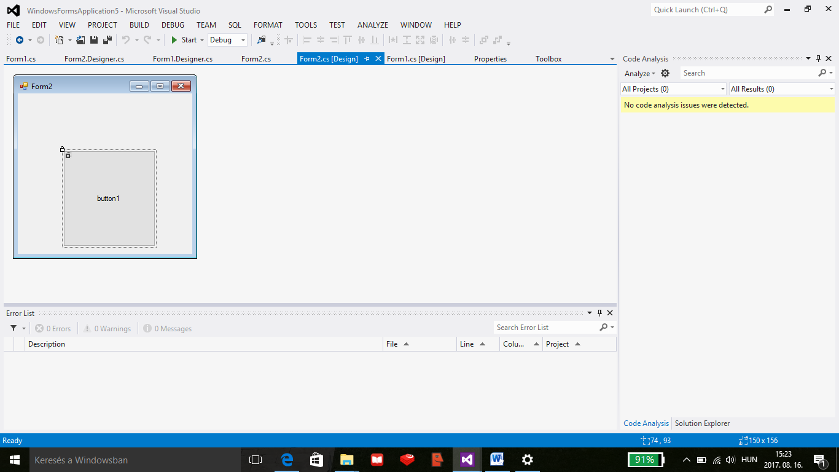Switch to the Form1.cs [Design] tab
This screenshot has height=472, width=839.
click(x=416, y=59)
